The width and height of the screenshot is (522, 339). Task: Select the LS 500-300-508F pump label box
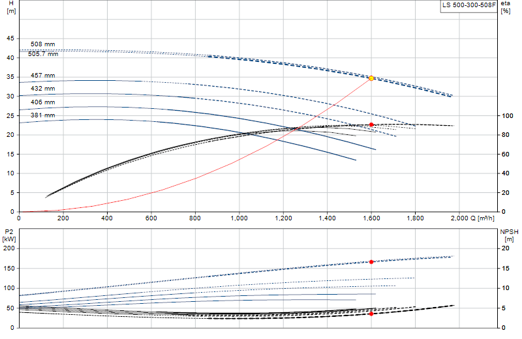[469, 6]
